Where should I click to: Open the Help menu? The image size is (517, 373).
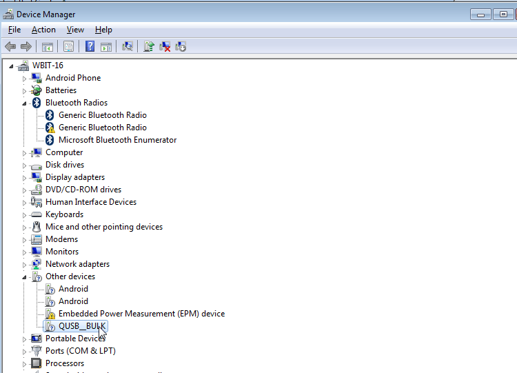point(103,30)
